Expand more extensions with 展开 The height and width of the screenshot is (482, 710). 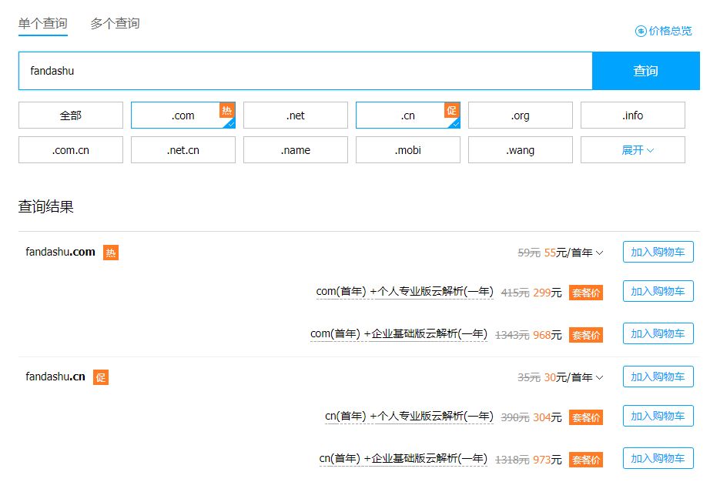(631, 149)
